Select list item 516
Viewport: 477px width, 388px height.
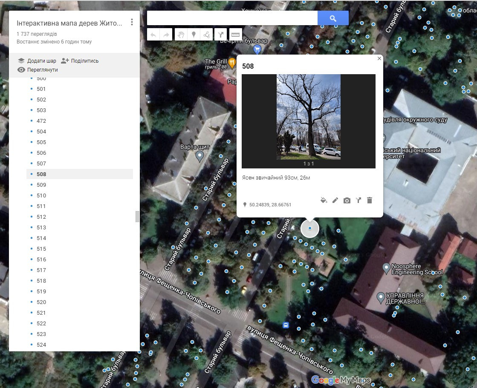[80, 259]
